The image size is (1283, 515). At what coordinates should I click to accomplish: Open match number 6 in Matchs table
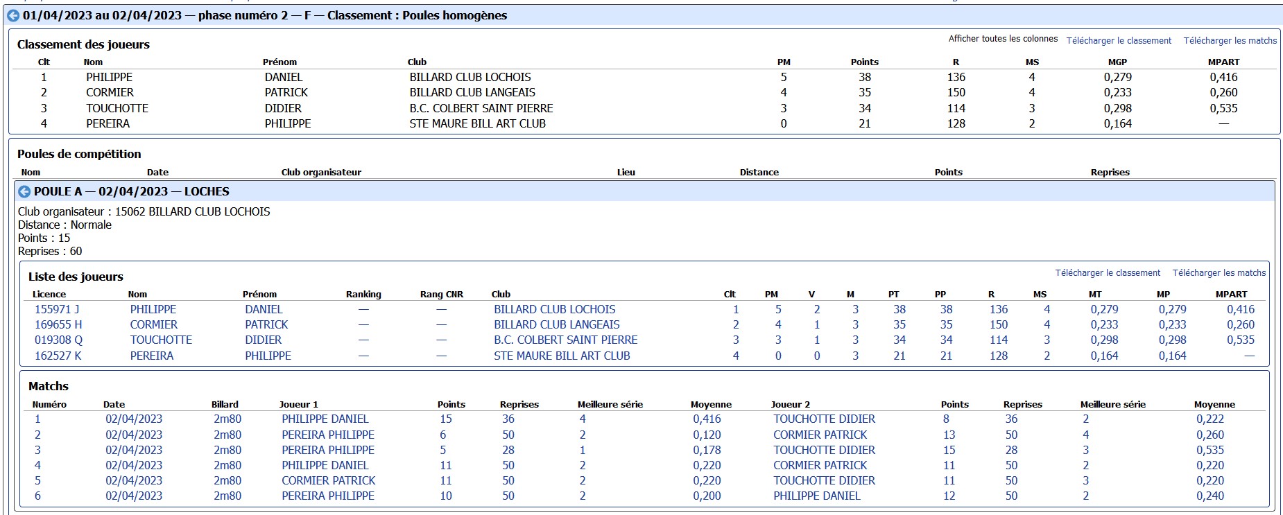click(37, 496)
